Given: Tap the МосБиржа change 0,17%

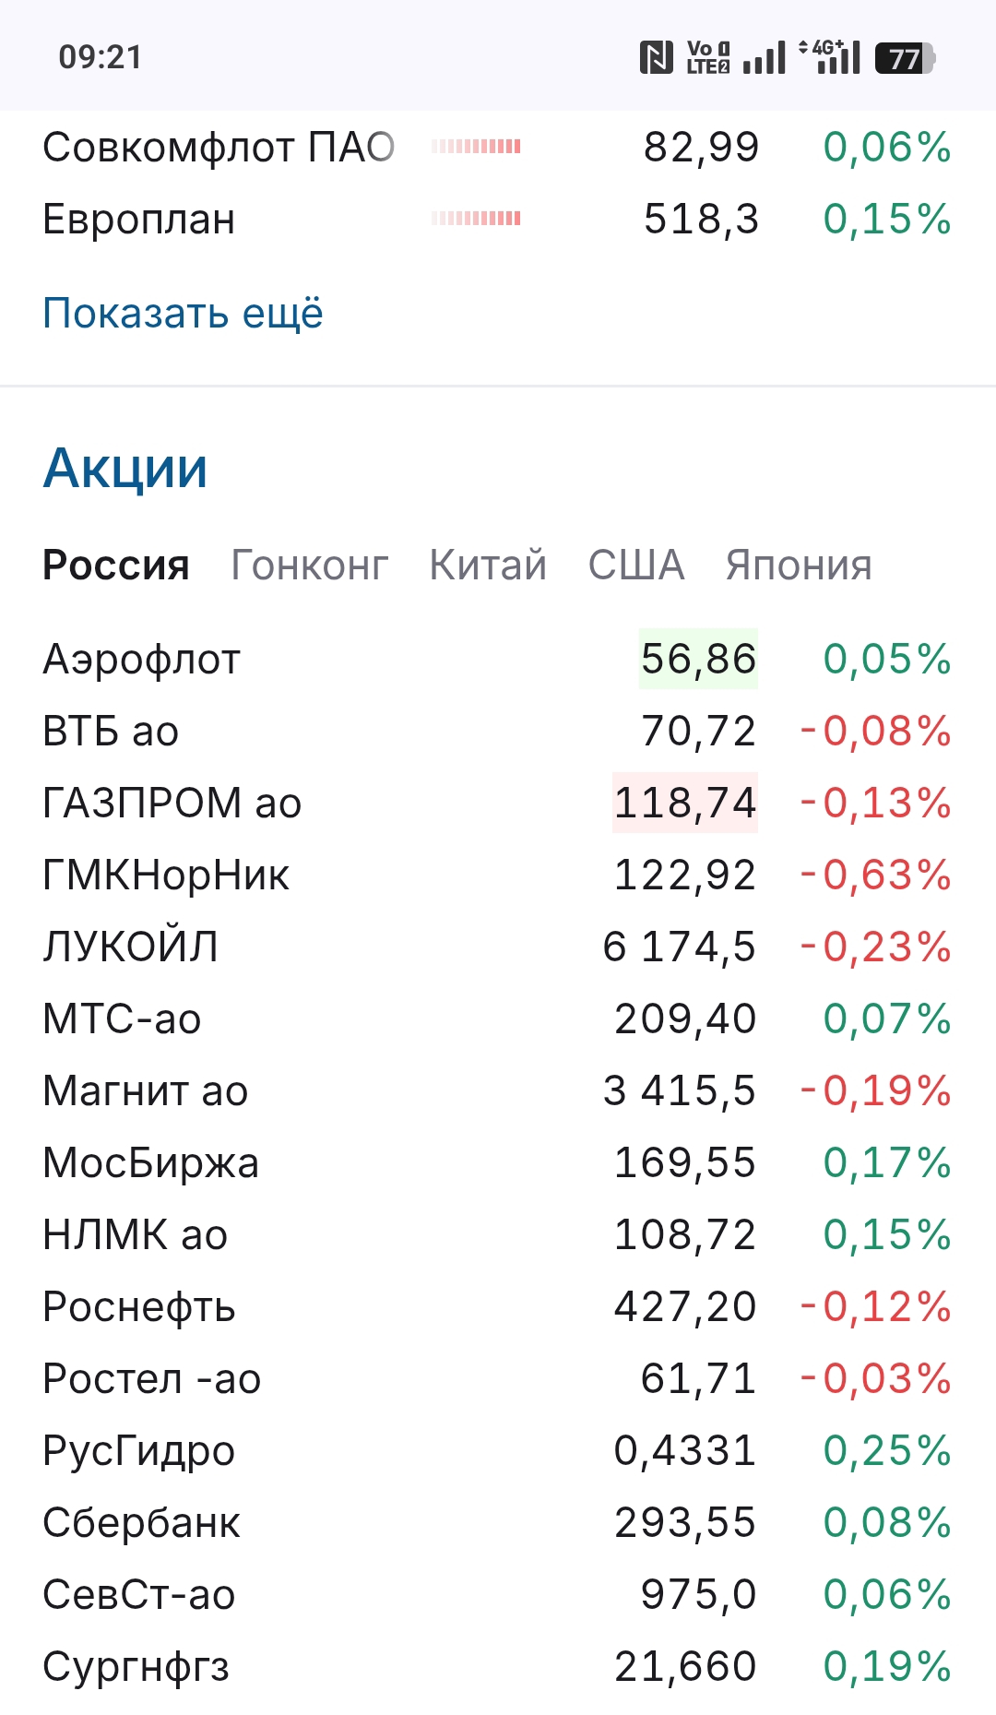Looking at the screenshot, I should (886, 1163).
